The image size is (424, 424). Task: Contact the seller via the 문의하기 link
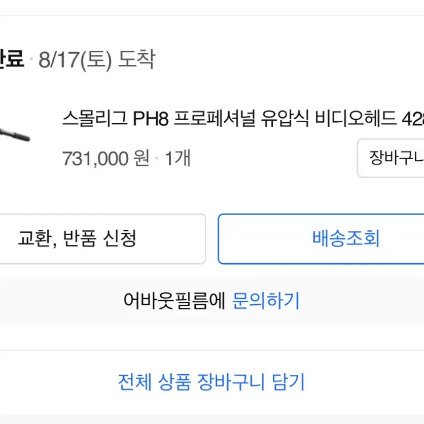pos(266,301)
